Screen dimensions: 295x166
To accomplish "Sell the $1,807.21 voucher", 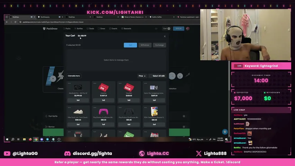I will [x=103, y=100].
